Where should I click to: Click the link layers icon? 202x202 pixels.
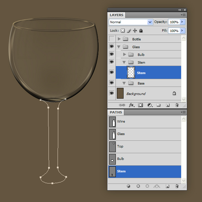click(x=122, y=105)
